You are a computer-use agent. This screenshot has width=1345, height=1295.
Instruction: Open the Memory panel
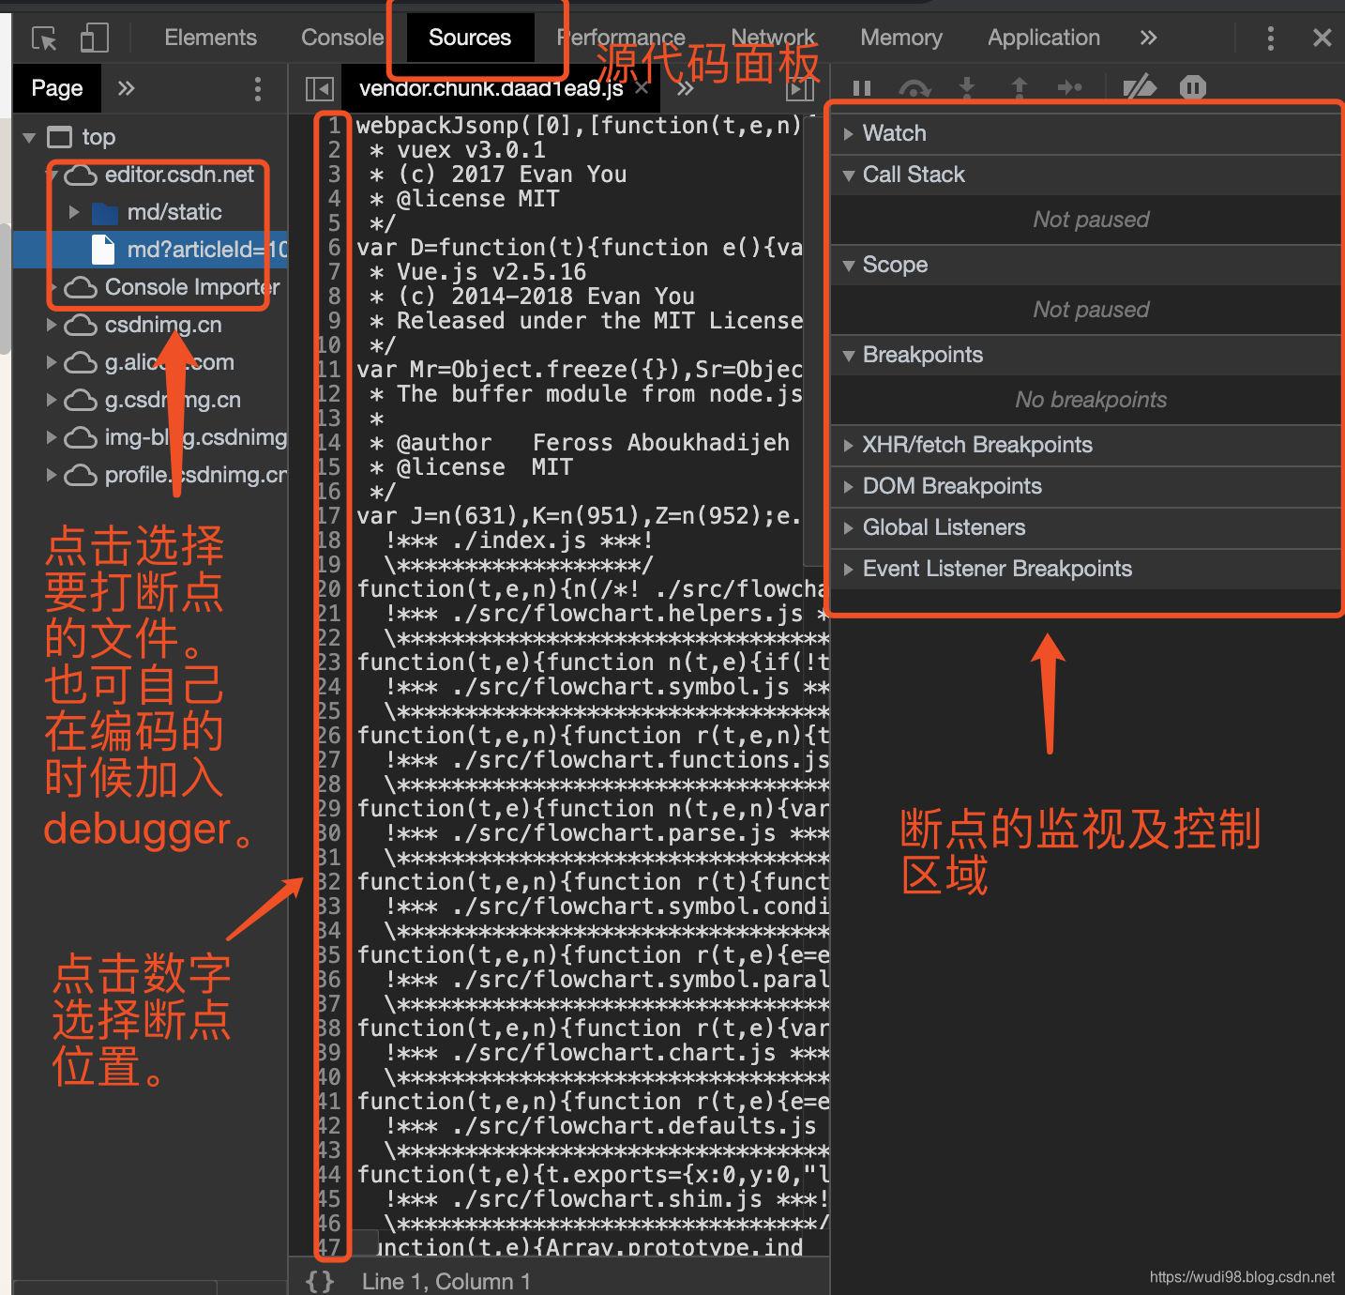(x=900, y=38)
